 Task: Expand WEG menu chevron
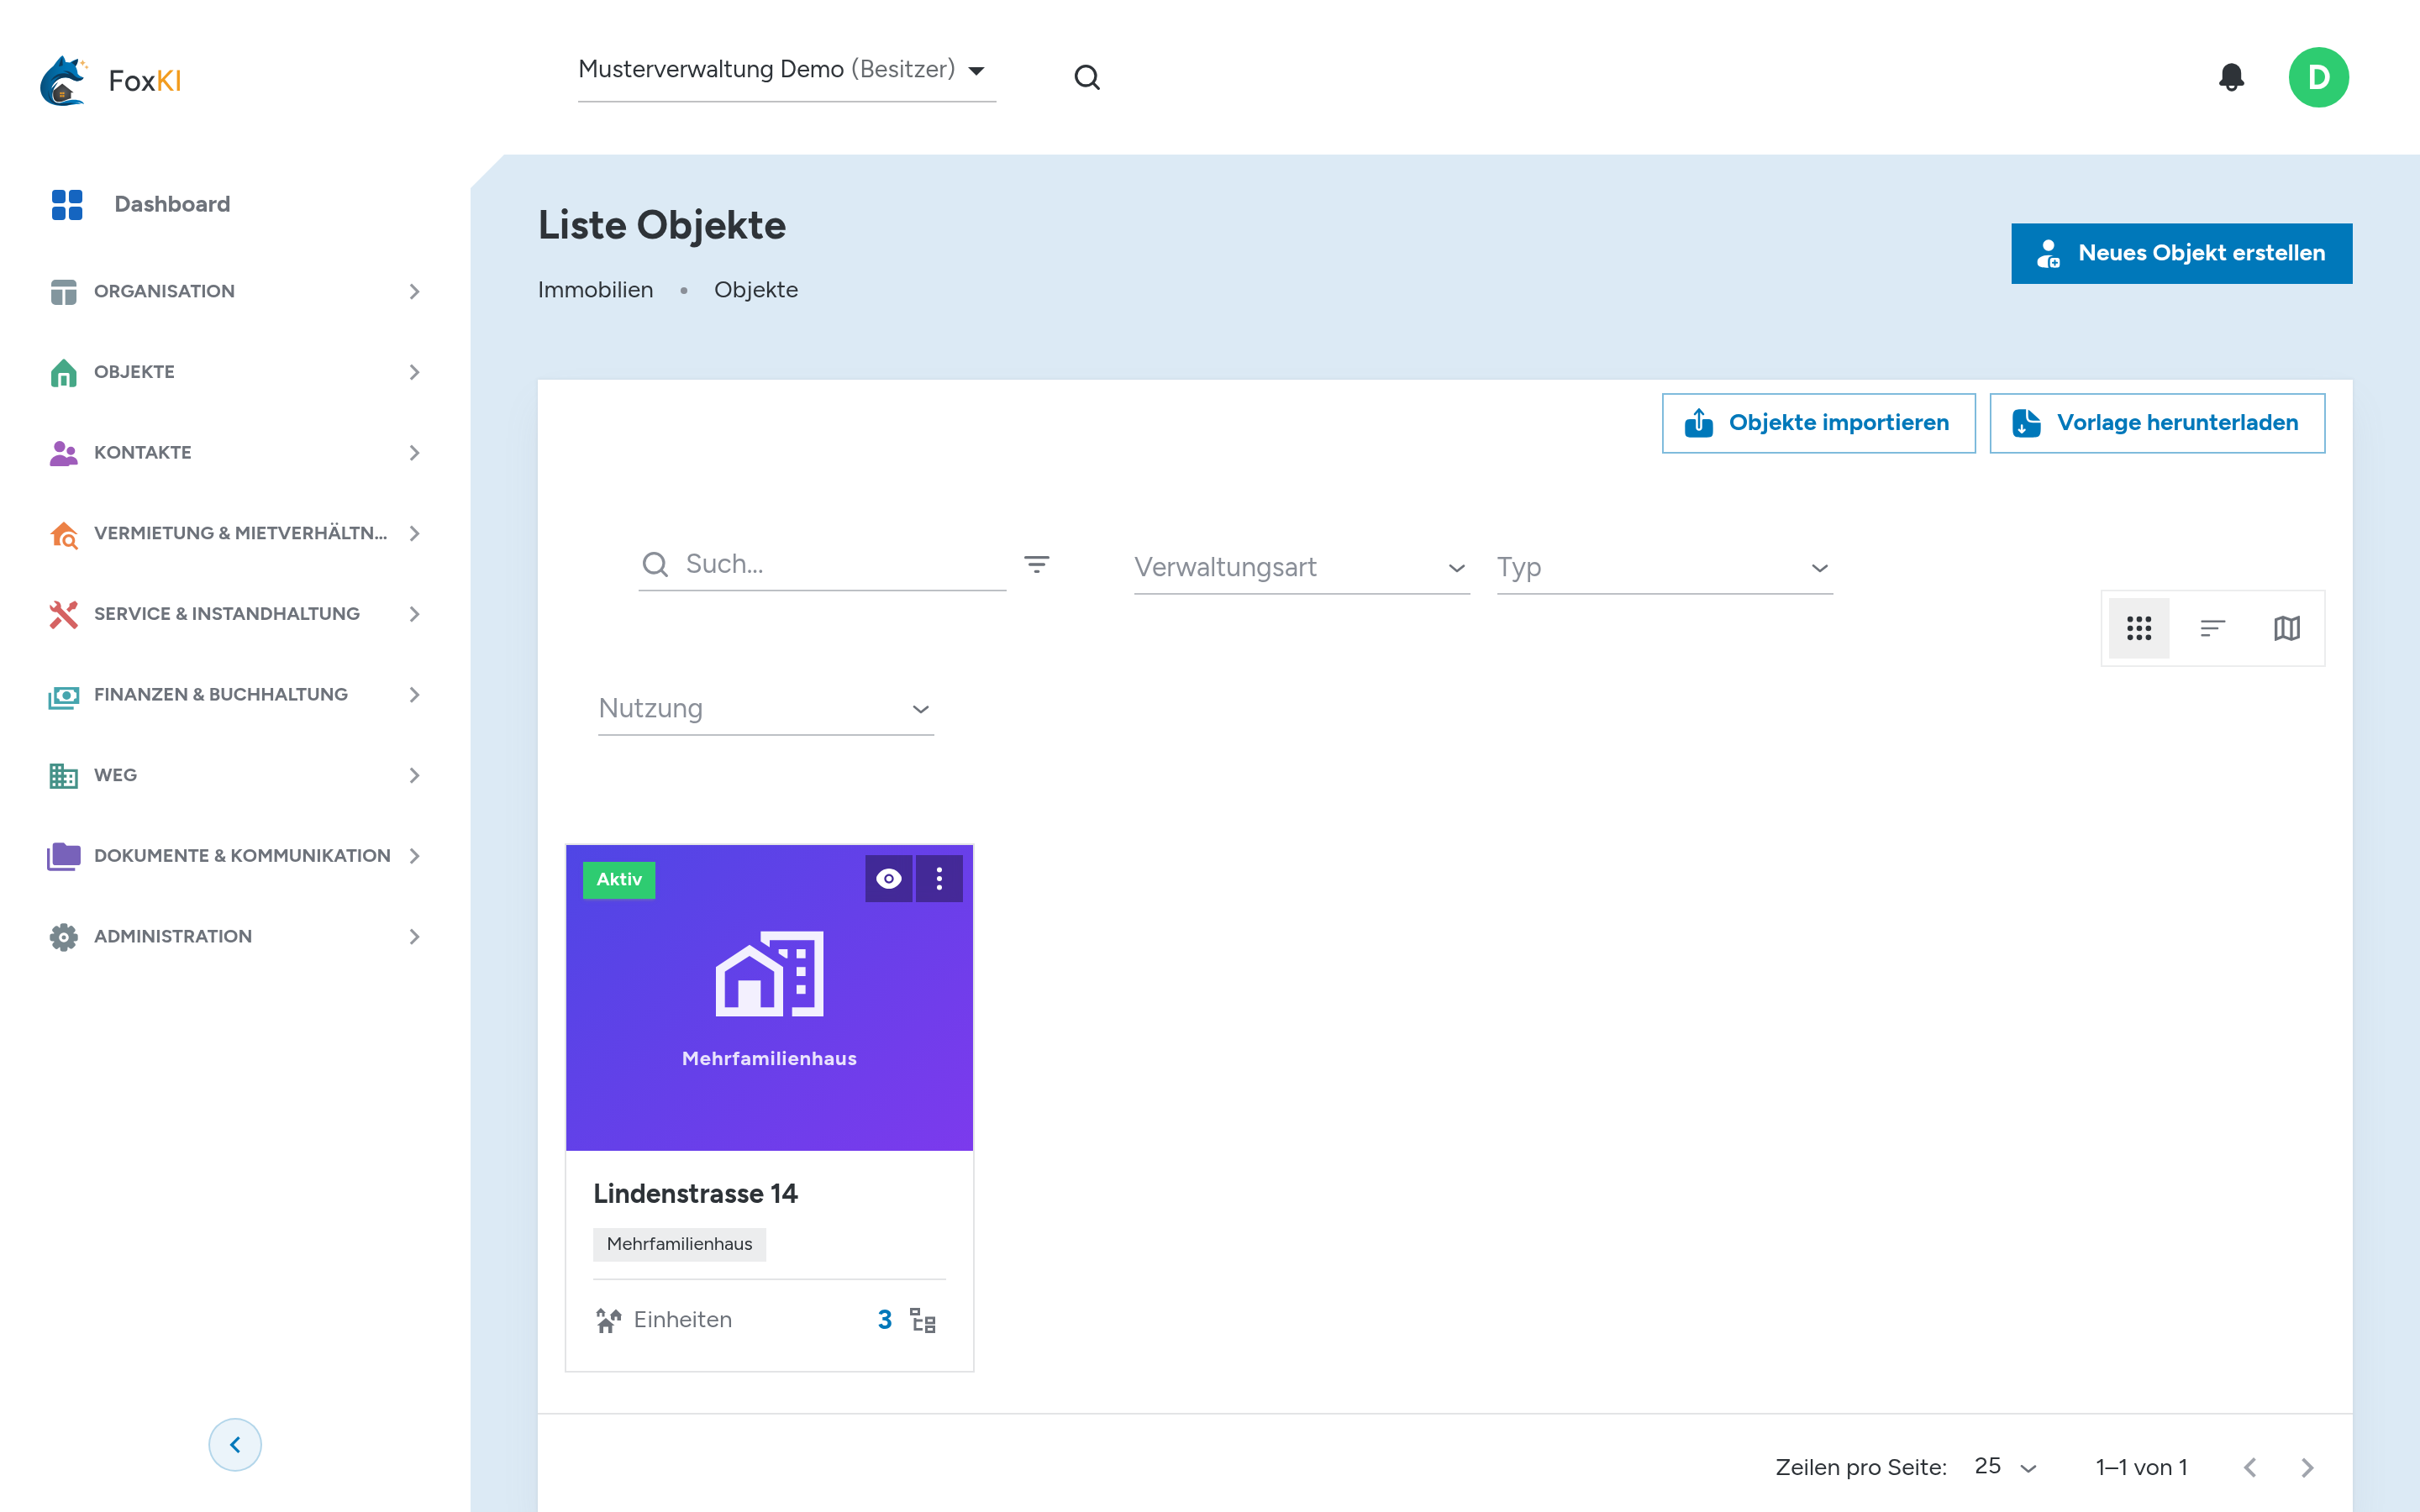point(415,776)
